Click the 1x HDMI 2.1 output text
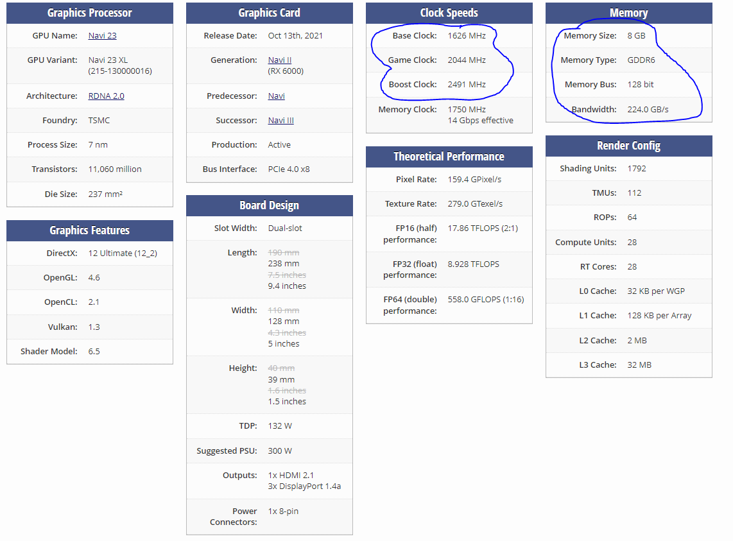The image size is (733, 541). (291, 475)
